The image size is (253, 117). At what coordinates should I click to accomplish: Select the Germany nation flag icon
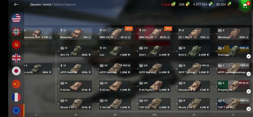click(x=16, y=31)
